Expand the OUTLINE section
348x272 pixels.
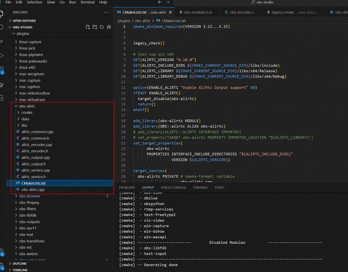[60, 263]
